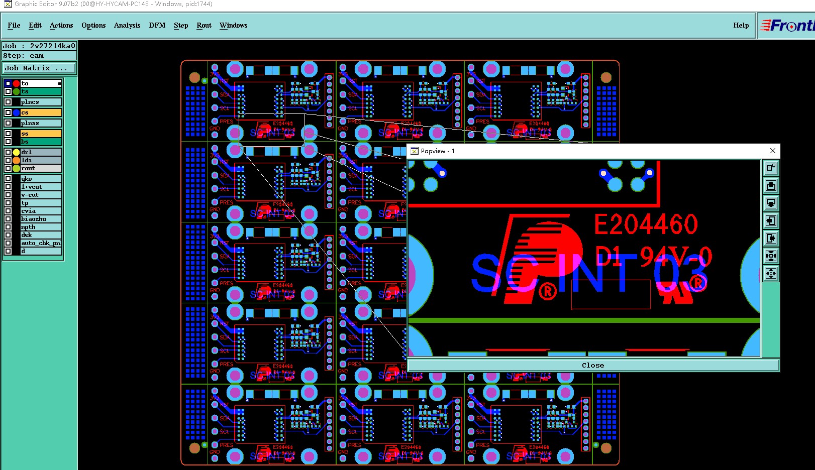Open the File menu
The image size is (815, 470).
pos(14,25)
